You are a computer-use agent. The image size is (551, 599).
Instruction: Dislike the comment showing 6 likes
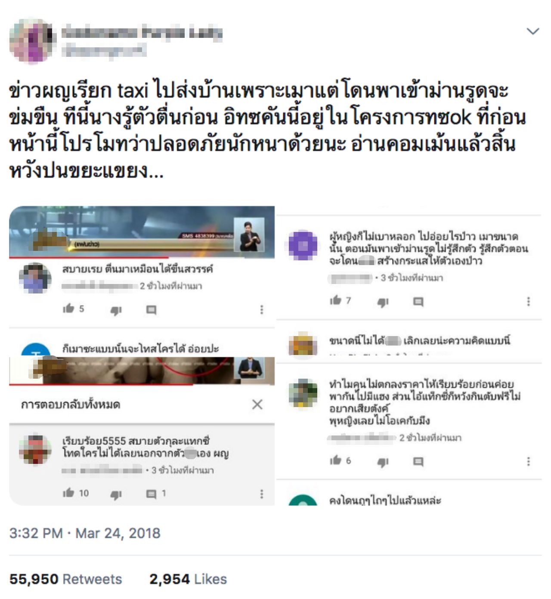[383, 462]
